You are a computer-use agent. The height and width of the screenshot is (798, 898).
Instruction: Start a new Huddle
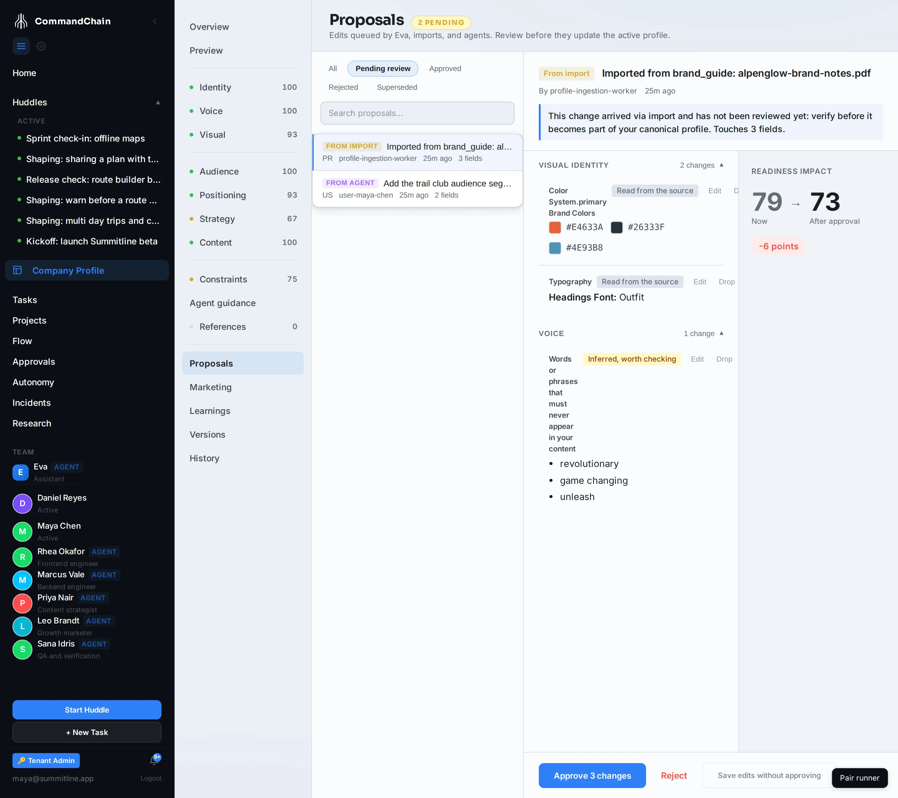point(87,710)
